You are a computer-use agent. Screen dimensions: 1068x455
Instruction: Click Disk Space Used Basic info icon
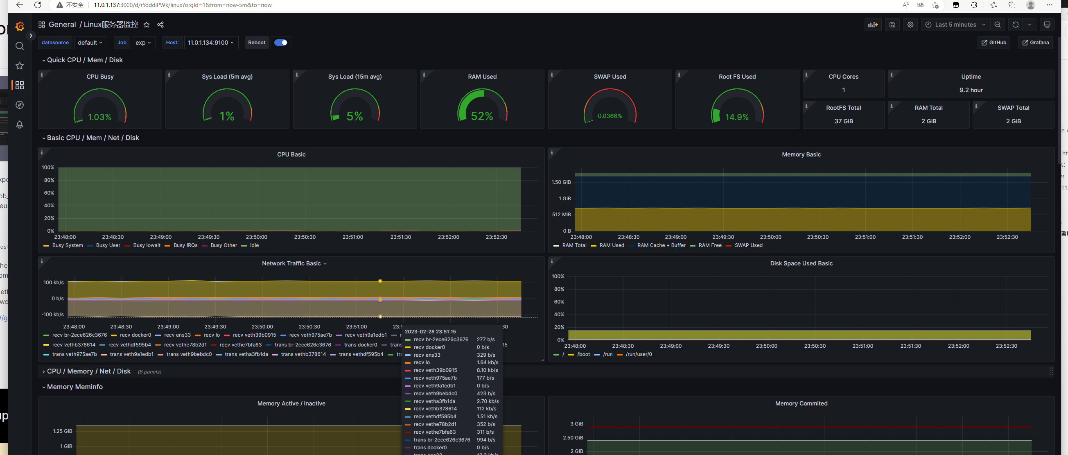point(551,261)
